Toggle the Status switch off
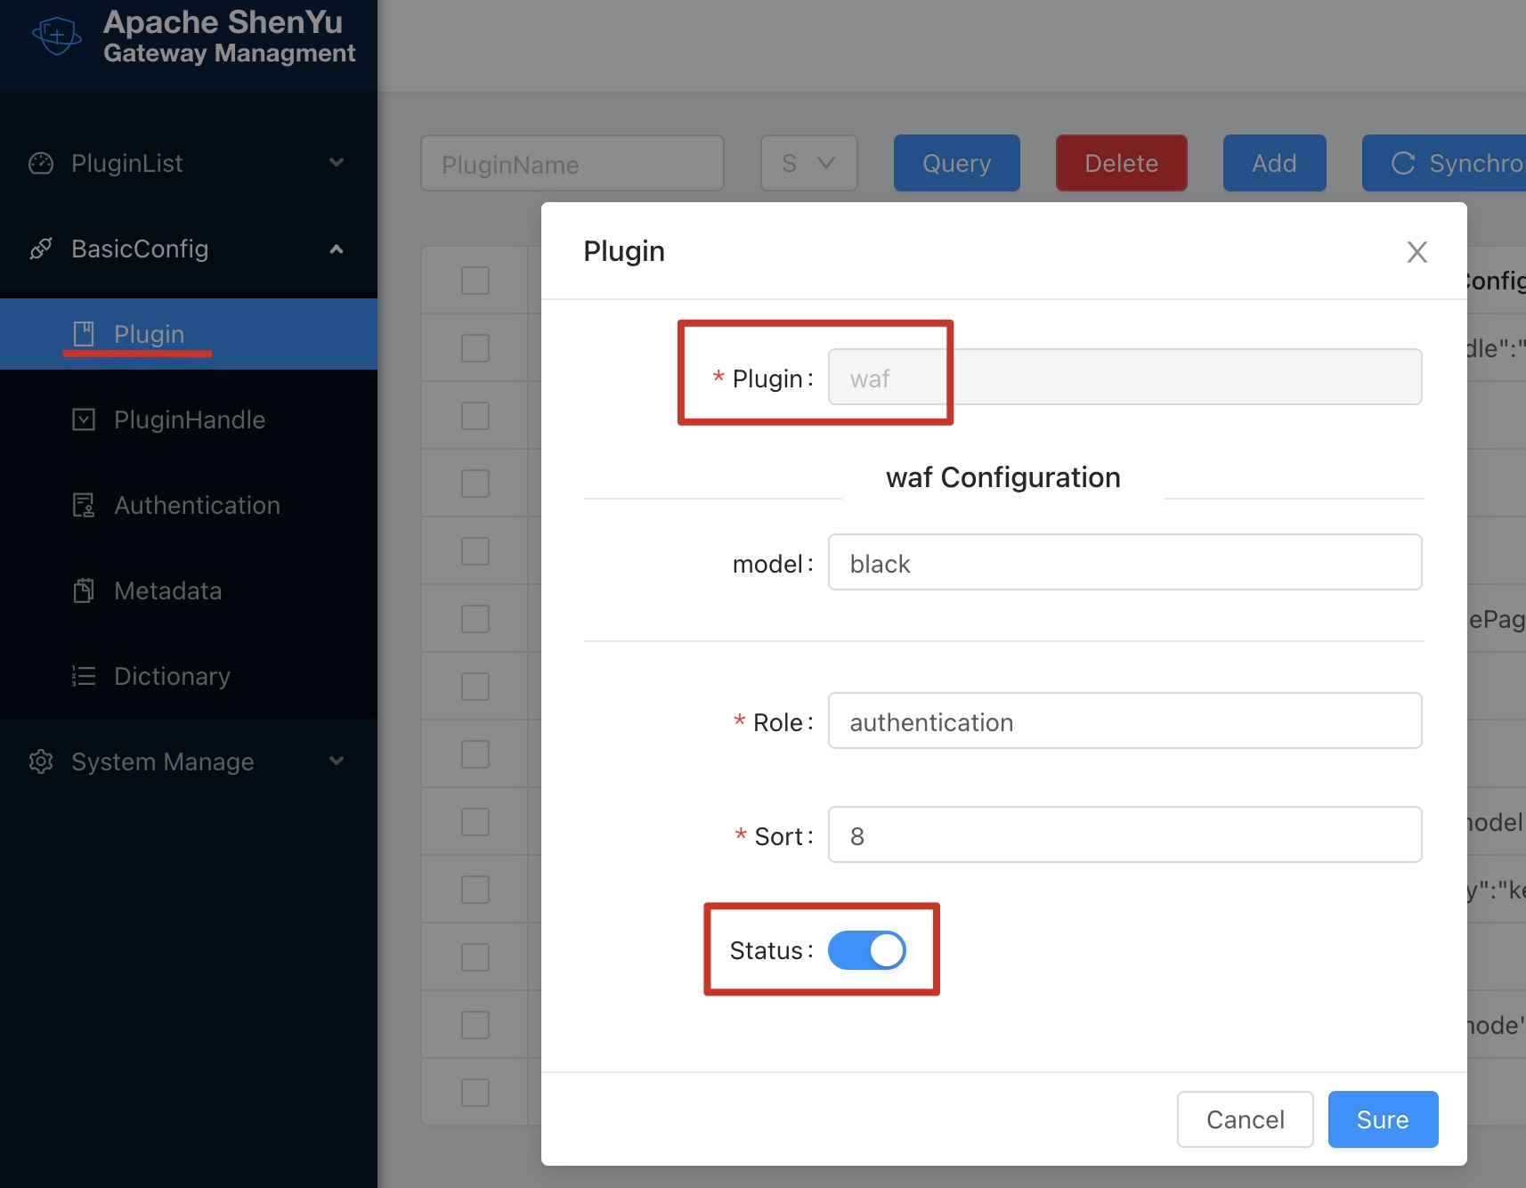Screen dimensions: 1526x1188 pos(866,950)
